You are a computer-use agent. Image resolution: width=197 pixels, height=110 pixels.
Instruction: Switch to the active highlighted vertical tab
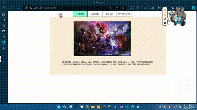tap(4, 42)
